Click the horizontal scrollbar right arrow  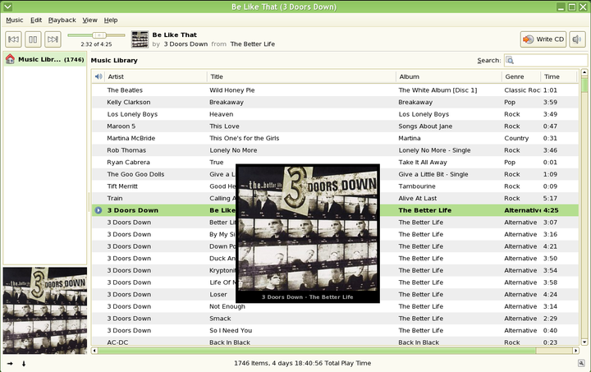(x=575, y=351)
